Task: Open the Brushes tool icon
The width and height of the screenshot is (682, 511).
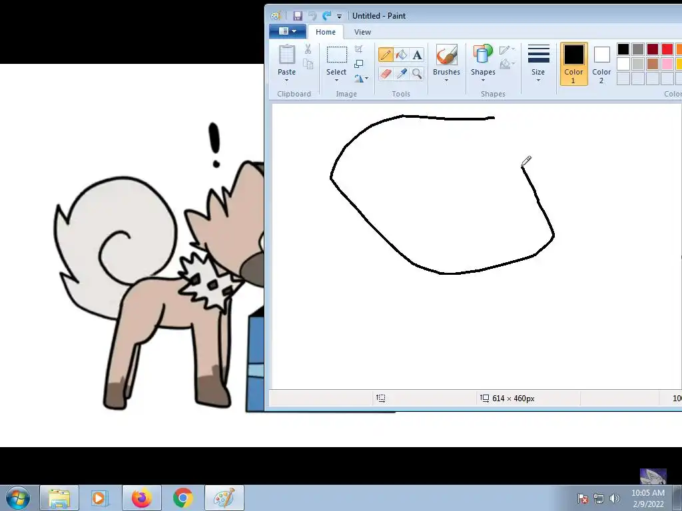Action: [x=446, y=55]
